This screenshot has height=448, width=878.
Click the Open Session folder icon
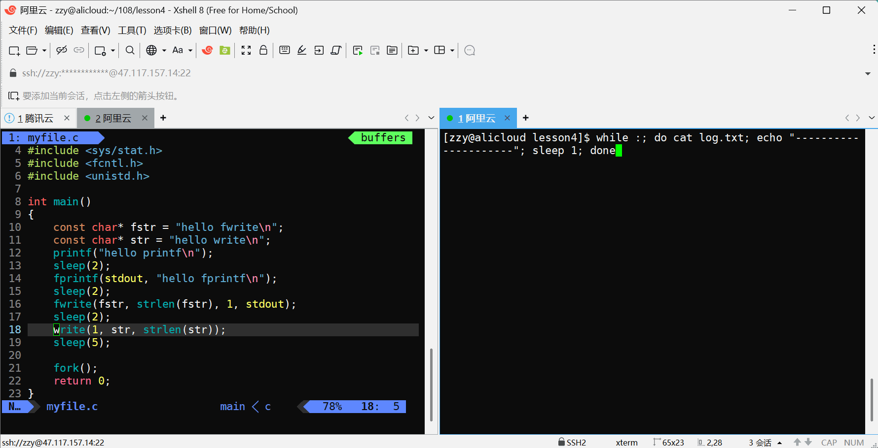click(x=32, y=50)
